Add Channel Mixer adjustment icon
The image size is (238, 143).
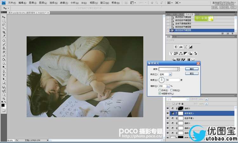[x=195, y=53]
